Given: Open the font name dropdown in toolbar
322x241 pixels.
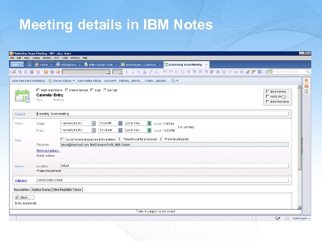Looking at the screenshot, I should (108, 72).
